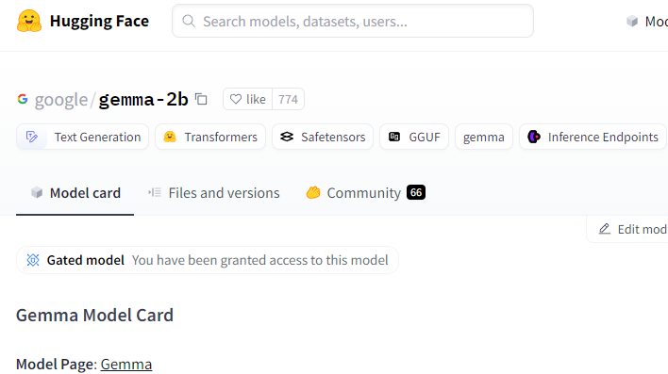The height and width of the screenshot is (374, 668).
Task: Like the gemma-2b model
Action: click(x=247, y=99)
